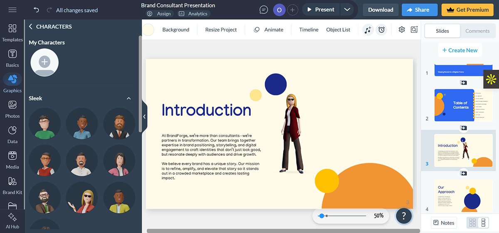Collapse the Sleek characters section
This screenshot has height=233, width=499.
point(128,98)
